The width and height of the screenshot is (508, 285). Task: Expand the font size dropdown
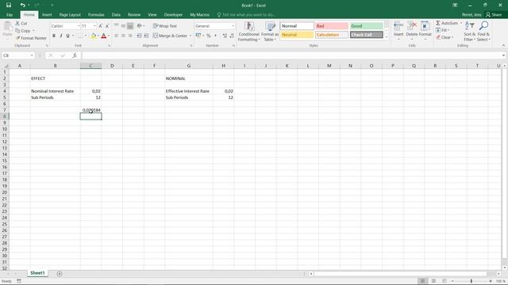(x=94, y=26)
